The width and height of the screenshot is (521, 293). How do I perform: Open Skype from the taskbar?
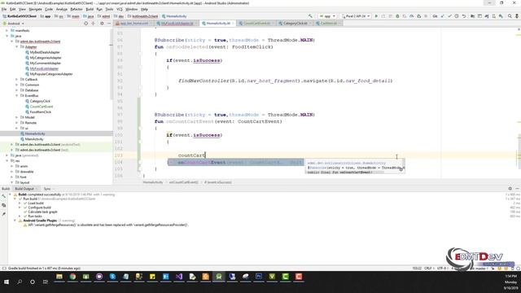[x=112, y=277]
